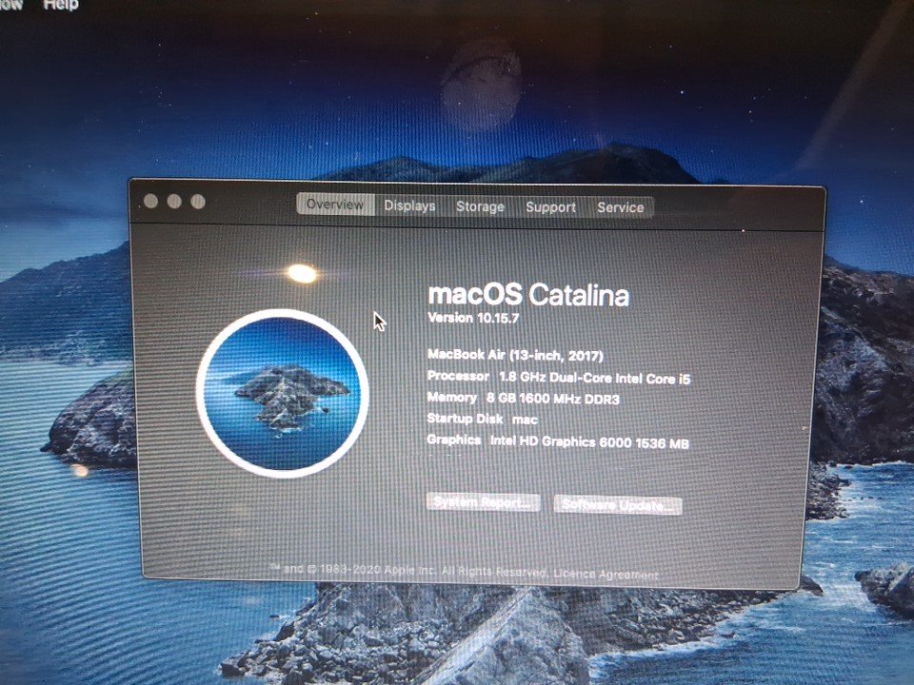The image size is (914, 685).
Task: Click the Intel HD Graphics 6000 line
Action: [558, 442]
